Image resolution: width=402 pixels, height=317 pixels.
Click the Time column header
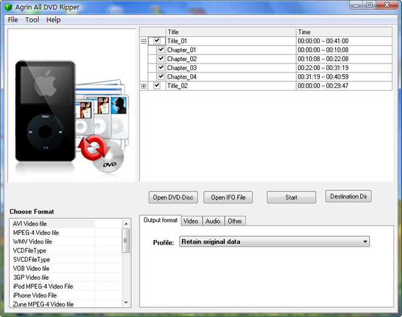click(344, 32)
